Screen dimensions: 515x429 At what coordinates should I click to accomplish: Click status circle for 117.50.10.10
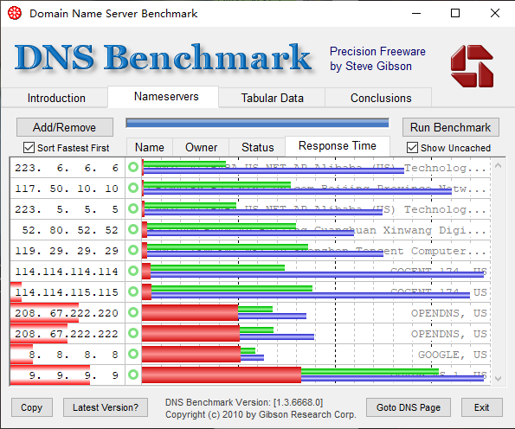click(x=133, y=188)
